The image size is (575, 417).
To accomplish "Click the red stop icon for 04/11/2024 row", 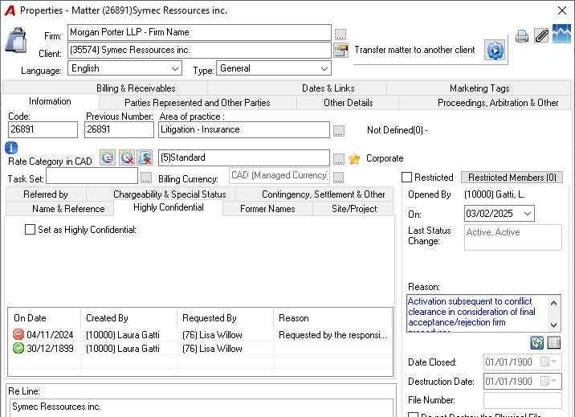I will pos(18,334).
